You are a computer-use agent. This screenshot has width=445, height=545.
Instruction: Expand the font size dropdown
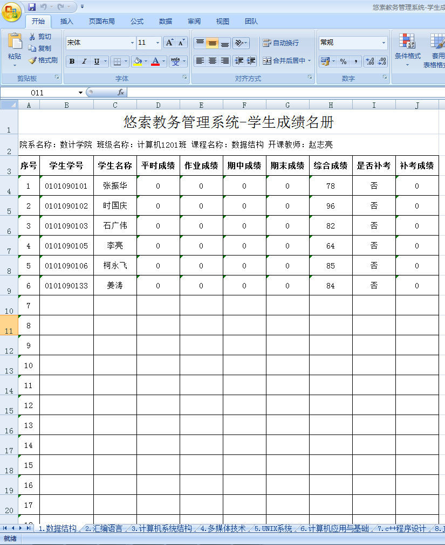pyautogui.click(x=158, y=43)
